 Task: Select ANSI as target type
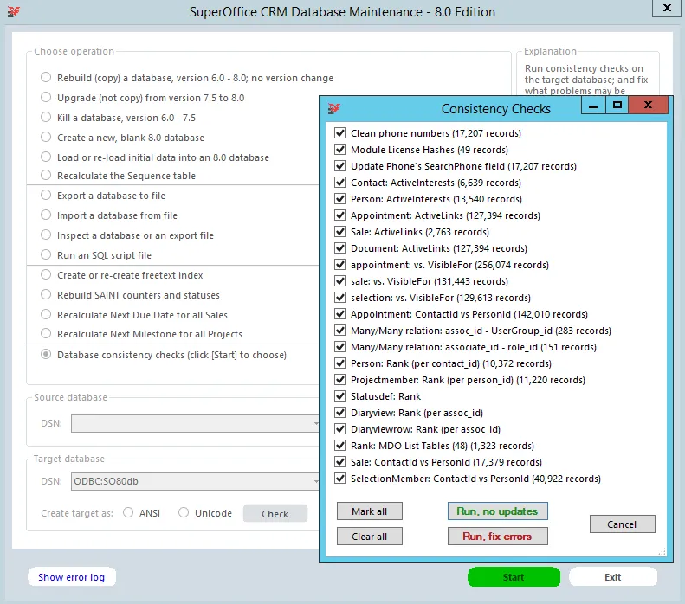129,513
